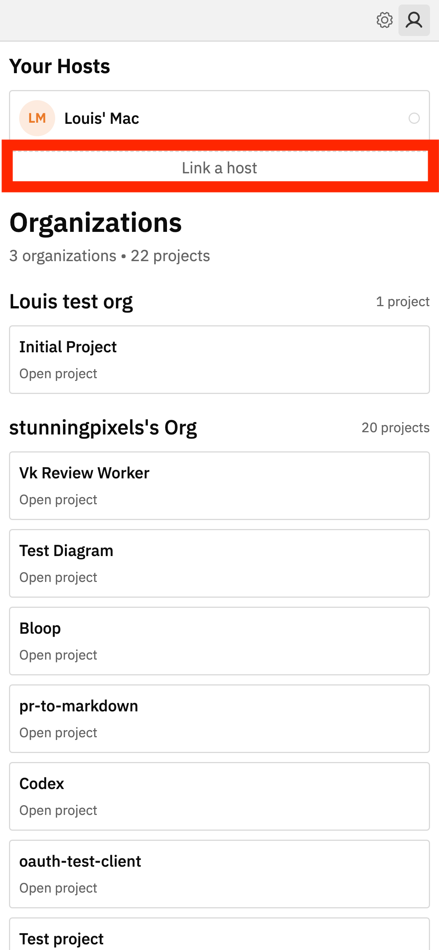Open the settings gear icon
Viewport: 439px width, 950px height.
click(384, 21)
